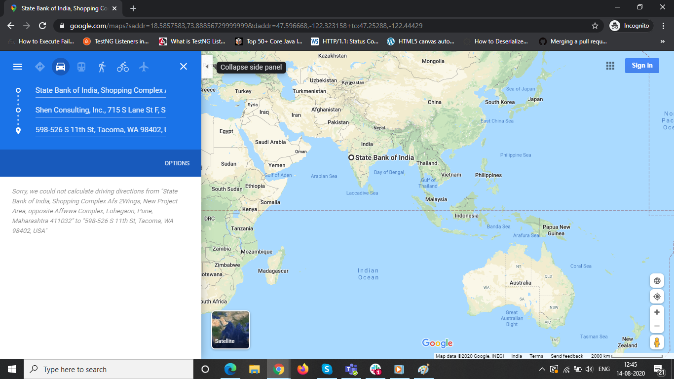Open Firefox from taskbar
The height and width of the screenshot is (379, 674).
pos(302,369)
